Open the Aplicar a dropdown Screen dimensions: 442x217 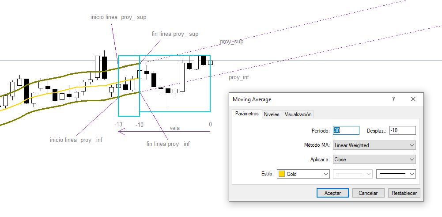pyautogui.click(x=374, y=160)
